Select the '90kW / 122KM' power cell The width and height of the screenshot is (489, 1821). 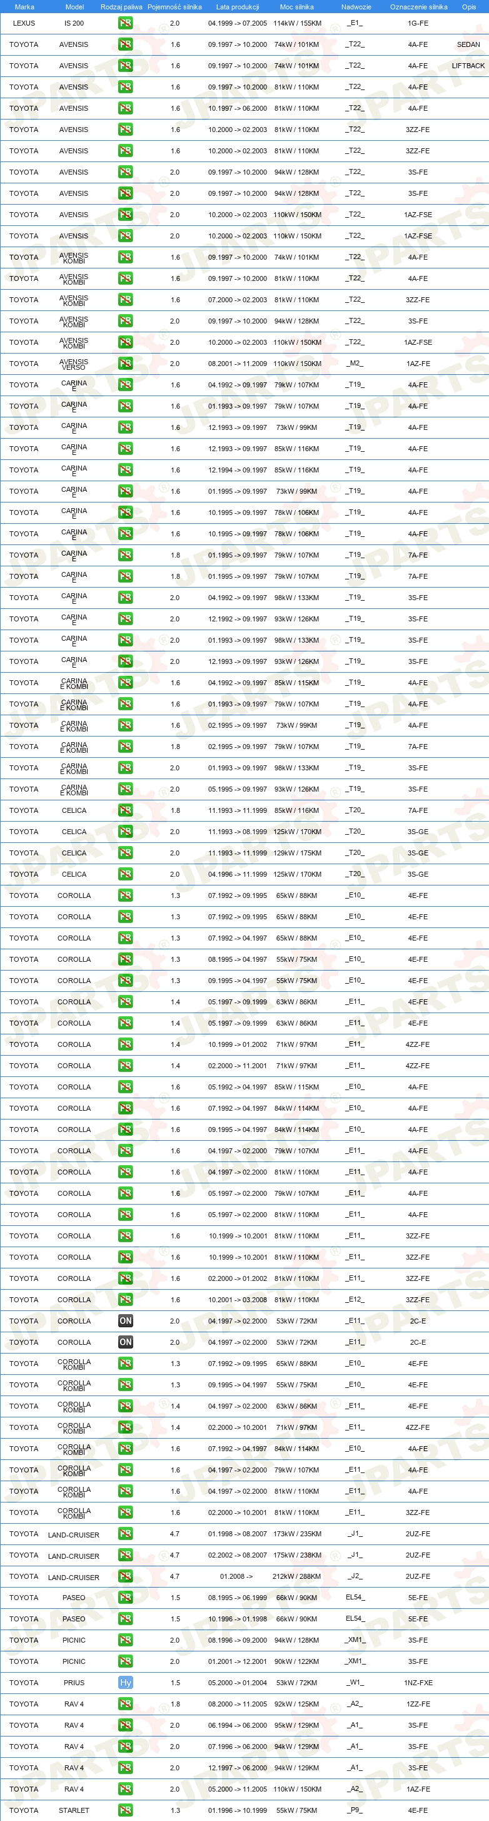click(x=297, y=1662)
